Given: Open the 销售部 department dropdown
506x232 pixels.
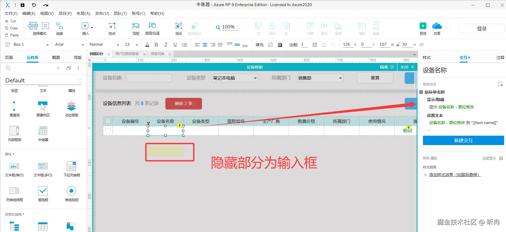Looking at the screenshot, I should (320, 78).
